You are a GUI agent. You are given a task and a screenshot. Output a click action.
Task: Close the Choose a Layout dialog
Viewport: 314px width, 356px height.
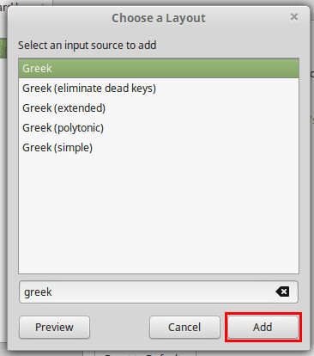(294, 17)
